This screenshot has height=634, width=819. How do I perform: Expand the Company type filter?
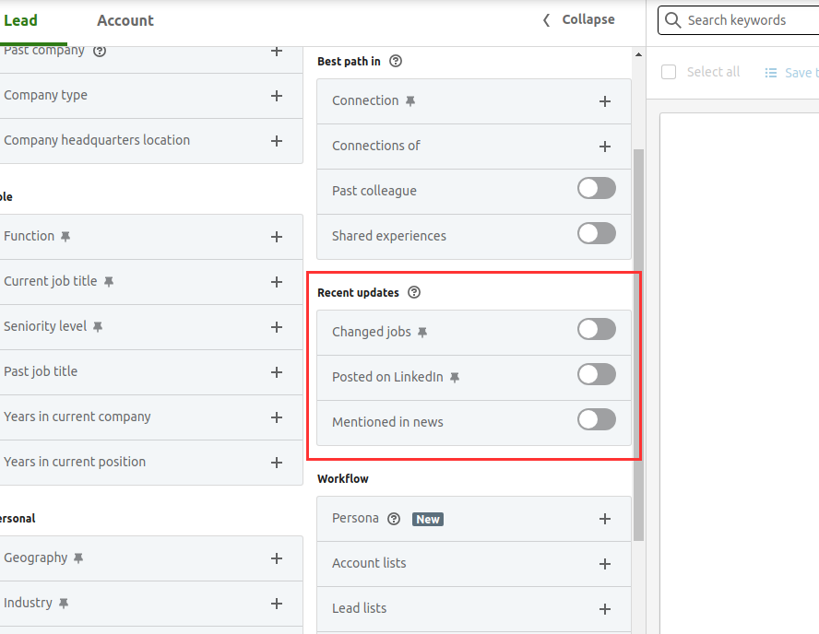276,96
